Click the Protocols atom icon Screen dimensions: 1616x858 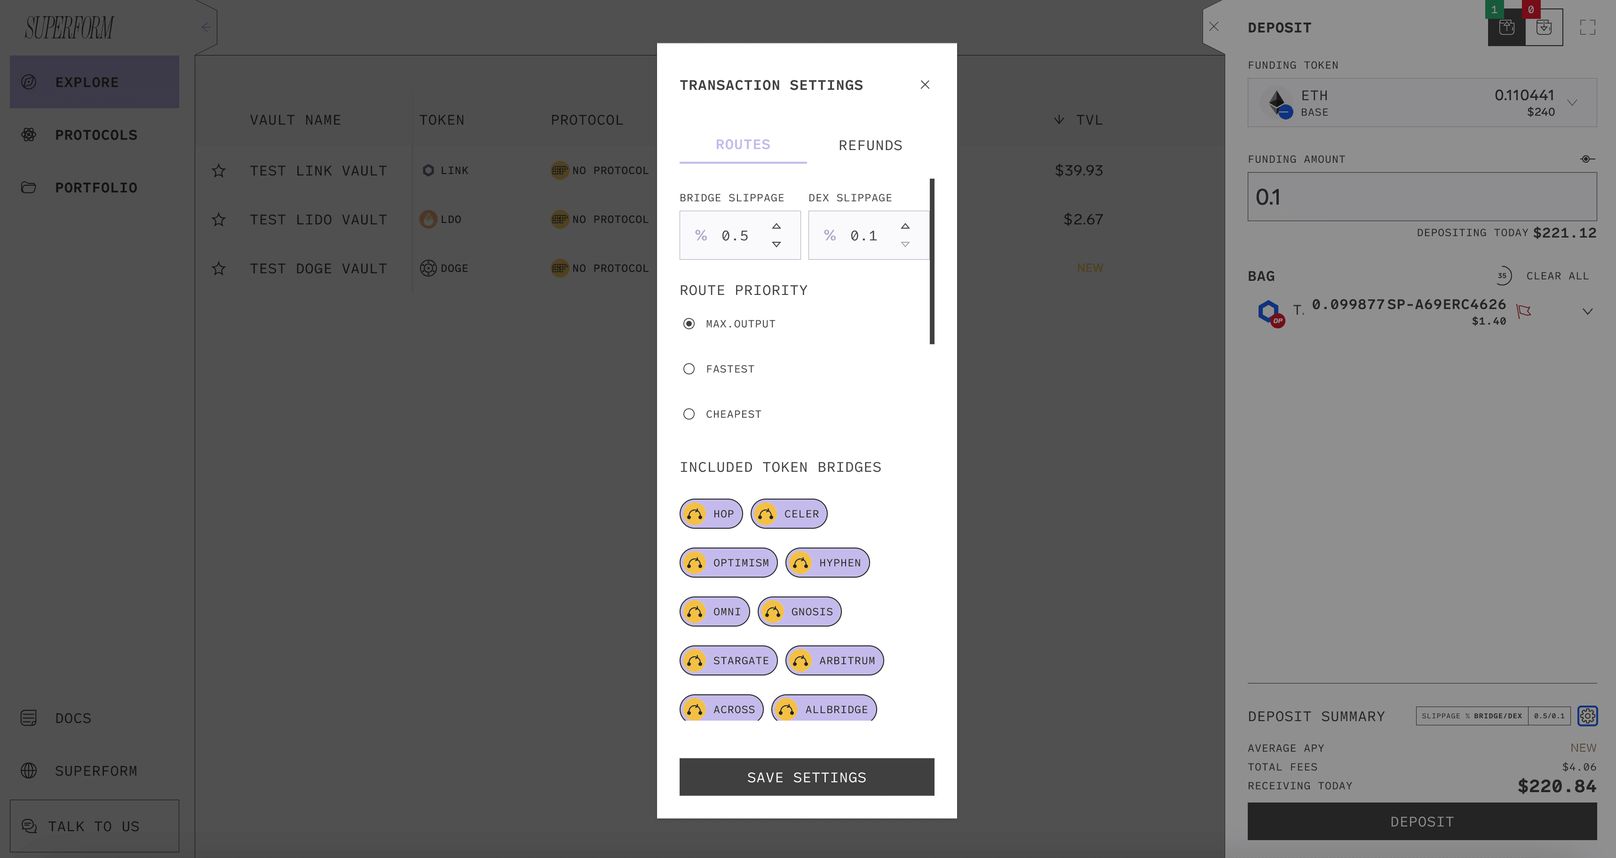click(x=29, y=135)
